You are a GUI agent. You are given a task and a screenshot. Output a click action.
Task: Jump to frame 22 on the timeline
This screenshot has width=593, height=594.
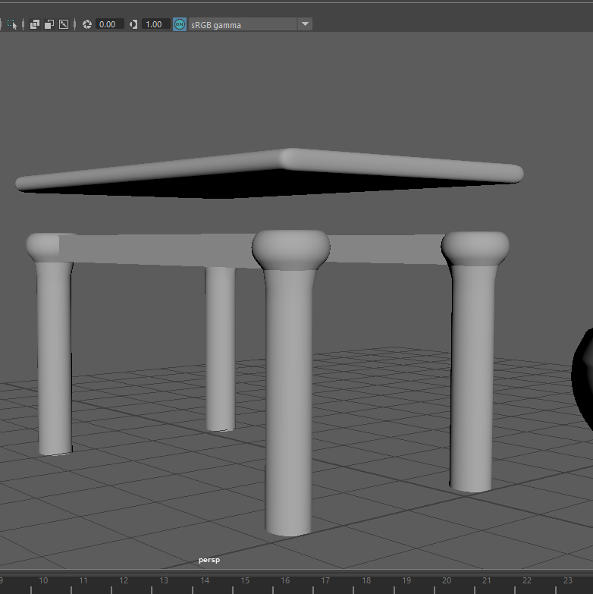click(x=526, y=581)
